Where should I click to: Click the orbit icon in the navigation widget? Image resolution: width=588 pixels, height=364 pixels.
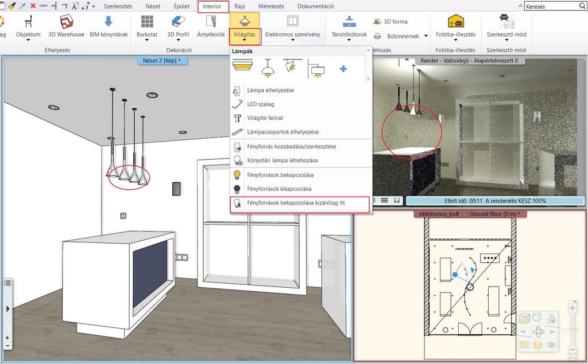538,331
